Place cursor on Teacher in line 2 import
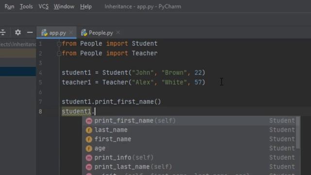Screen dimensions: 311x175 [145, 53]
